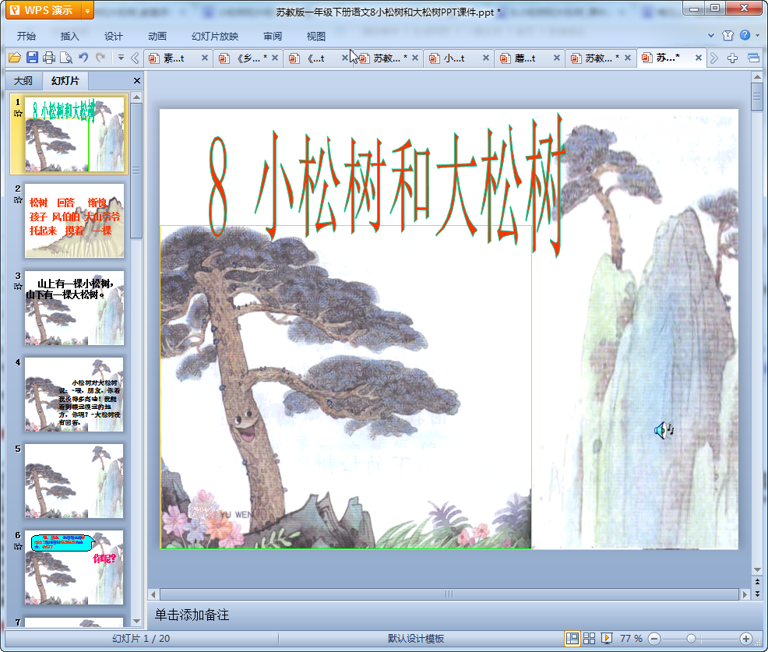The image size is (768, 652).
Task: Start slideshow from status bar icon
Action: (606, 638)
